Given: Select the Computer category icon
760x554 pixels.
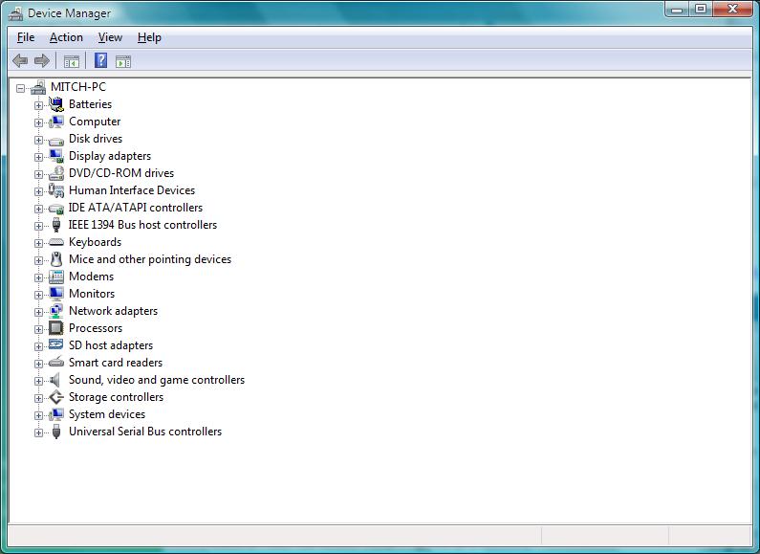Looking at the screenshot, I should pos(56,122).
